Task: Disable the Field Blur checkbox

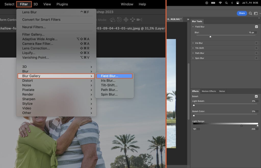Action: (x=256, y=27)
